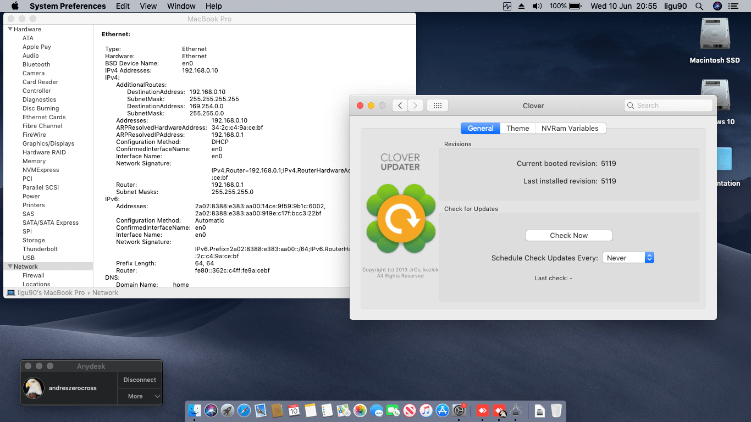Switch to the Theme tab in Clover
This screenshot has height=422, width=751.
518,128
